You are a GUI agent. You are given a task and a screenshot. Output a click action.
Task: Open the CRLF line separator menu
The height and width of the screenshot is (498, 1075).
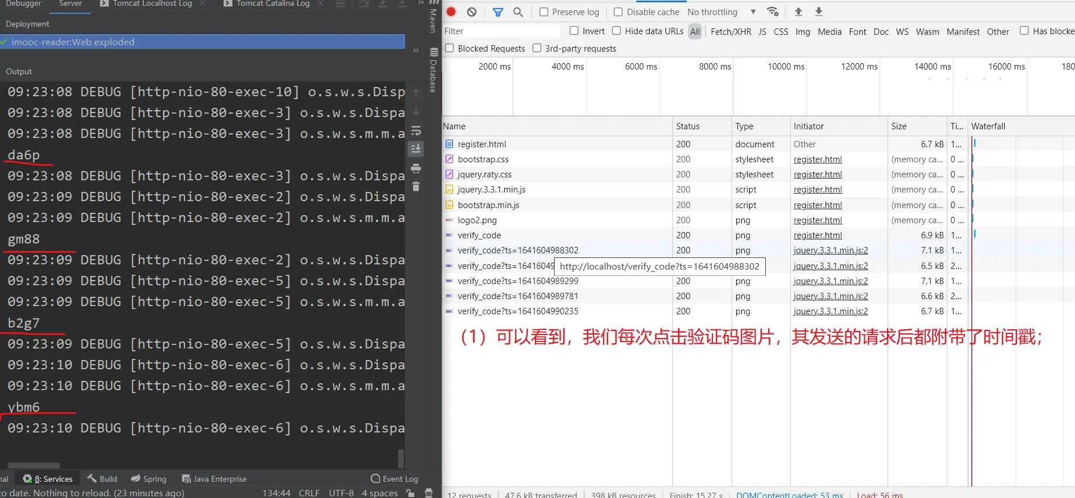point(309,493)
